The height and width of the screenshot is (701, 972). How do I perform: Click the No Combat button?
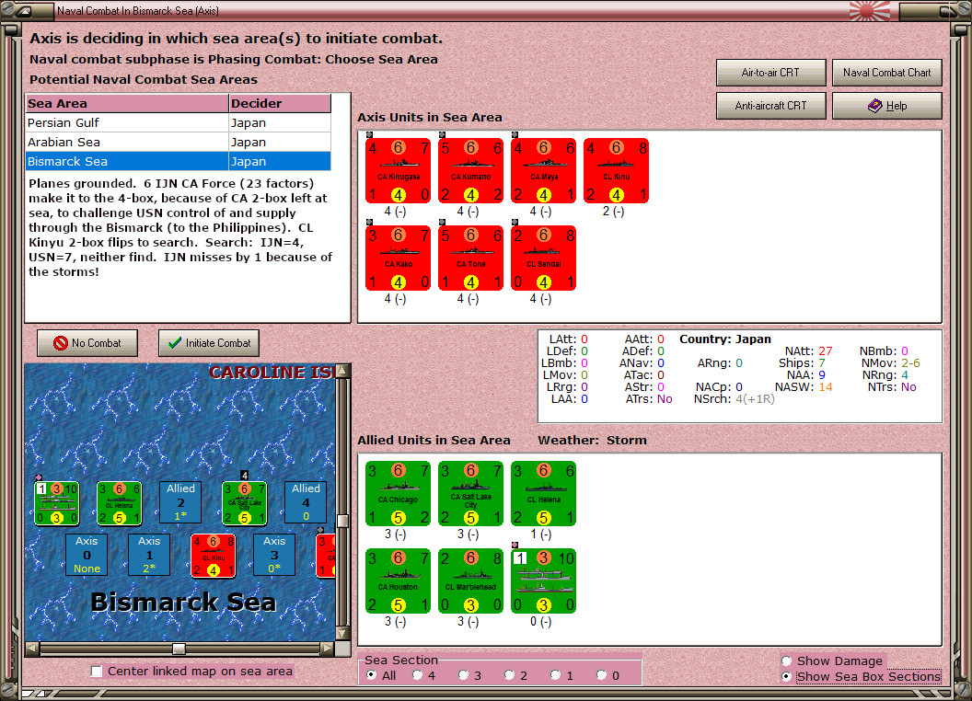(x=87, y=343)
